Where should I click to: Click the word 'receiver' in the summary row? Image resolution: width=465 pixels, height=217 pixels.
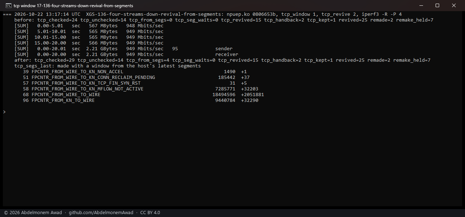coord(227,55)
